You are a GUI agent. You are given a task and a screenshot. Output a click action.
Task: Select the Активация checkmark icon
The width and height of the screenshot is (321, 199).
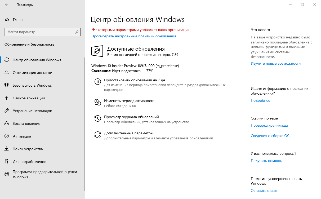6,136
